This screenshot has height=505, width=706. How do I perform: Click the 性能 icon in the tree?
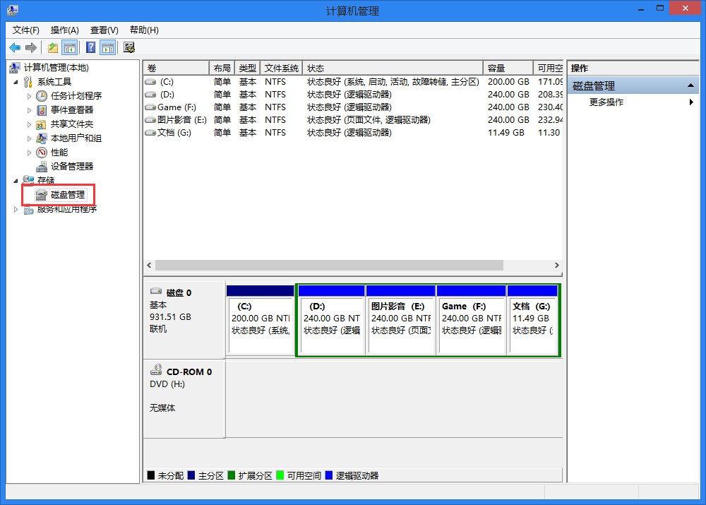click(42, 153)
